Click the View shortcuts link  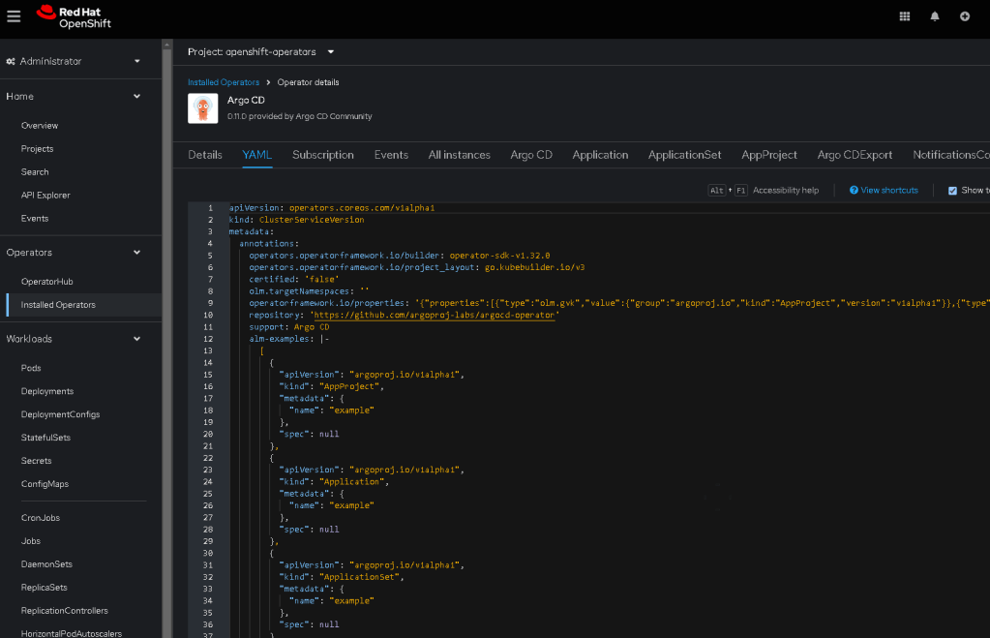pos(889,190)
